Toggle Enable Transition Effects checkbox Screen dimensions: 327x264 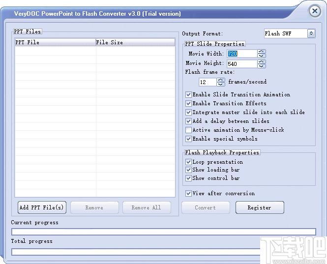[x=188, y=103]
